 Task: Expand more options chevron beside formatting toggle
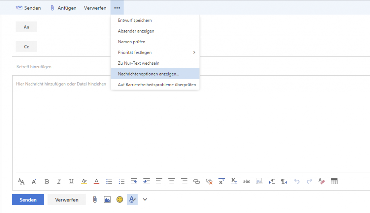[x=145, y=199]
